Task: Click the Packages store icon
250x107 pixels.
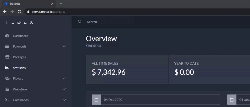Action: tap(7, 57)
